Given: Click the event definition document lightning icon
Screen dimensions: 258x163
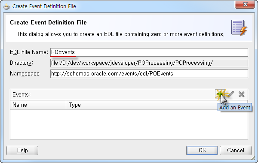Looking at the screenshot, I should [239, 27].
